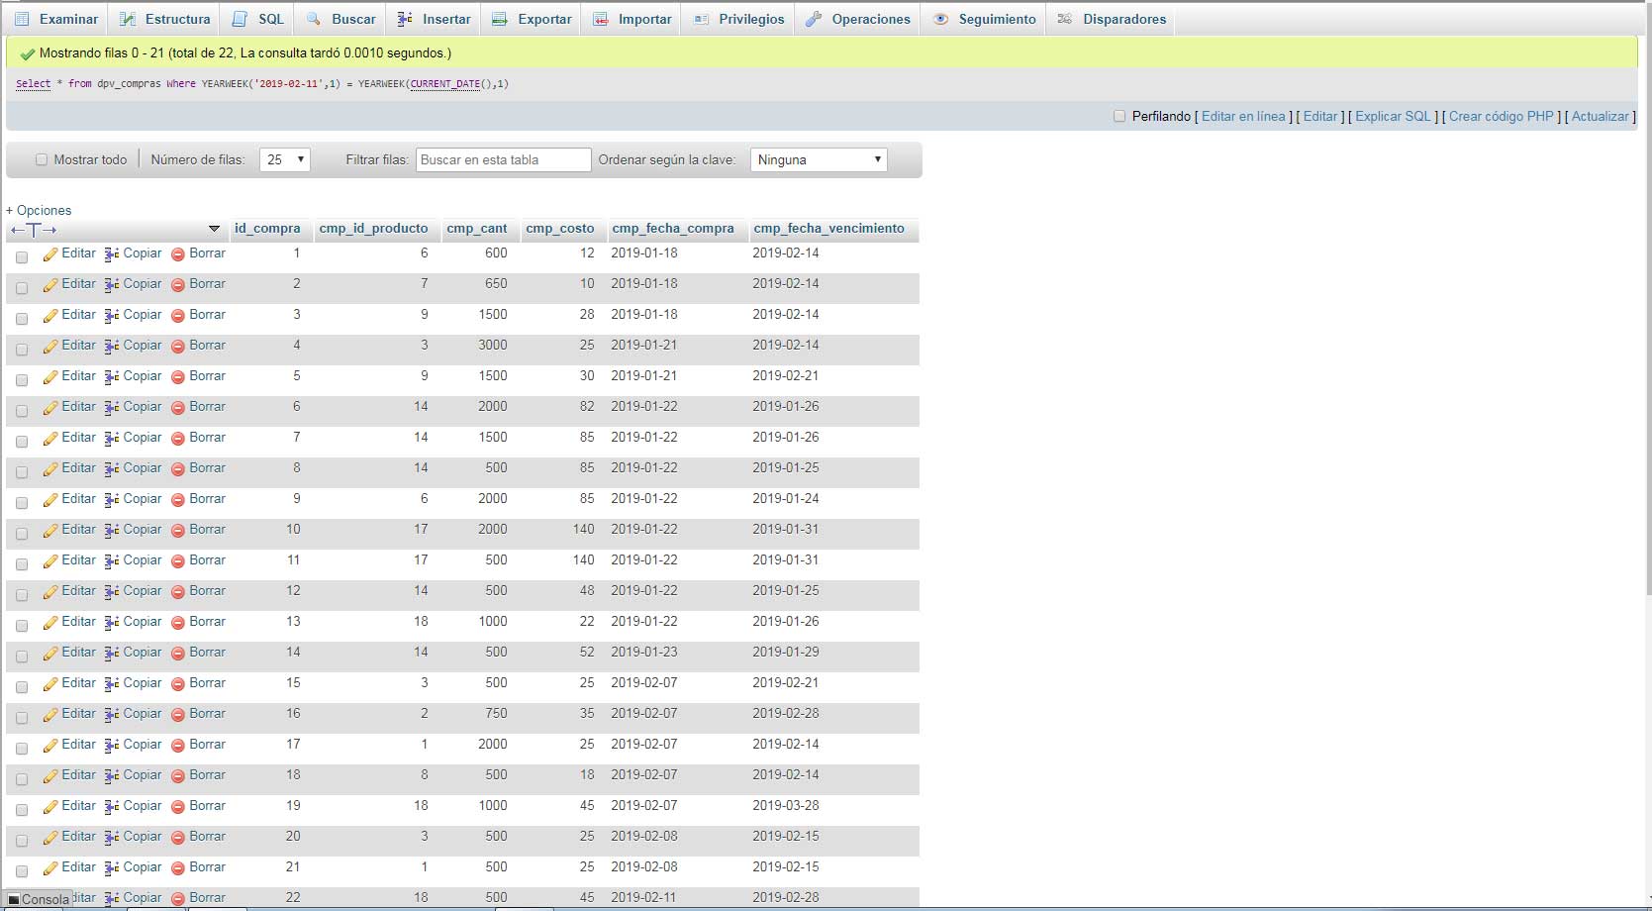Click red delete icon for row 18
The height and width of the screenshot is (911, 1652).
[x=178, y=776]
